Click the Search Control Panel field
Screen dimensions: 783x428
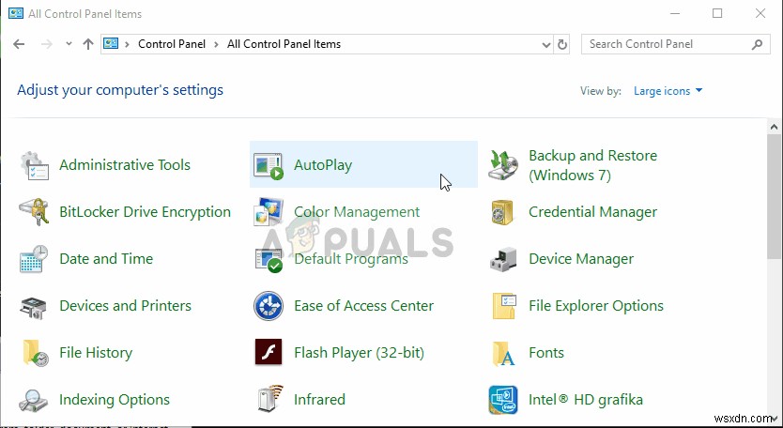click(x=665, y=44)
